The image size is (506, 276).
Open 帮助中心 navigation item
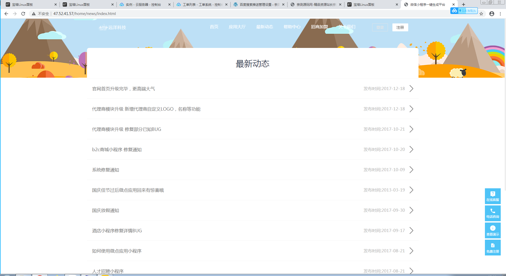tap(292, 27)
